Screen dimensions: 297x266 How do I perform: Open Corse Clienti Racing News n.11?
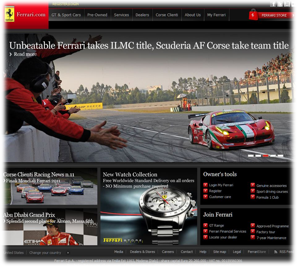[39, 174]
